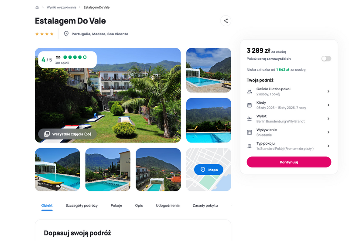Switch to the Pokoje tab
The height and width of the screenshot is (241, 349).
tap(116, 205)
